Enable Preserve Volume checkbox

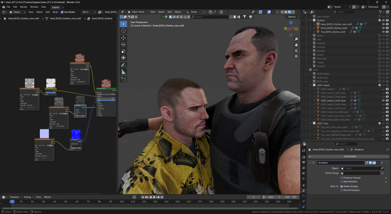pyautogui.click(x=342, y=178)
